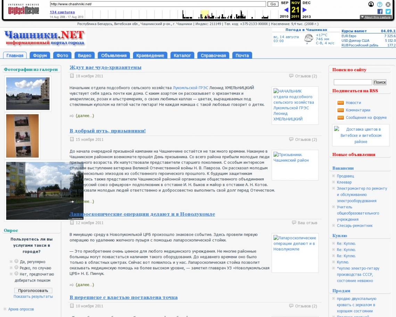Open Доставка цветов в Витебске banner
This screenshot has height=317, width=396.
tap(361, 136)
